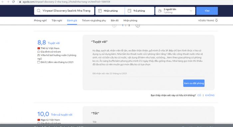
Task: Click the magnifier icon in hotel search box
Action: 39,11
